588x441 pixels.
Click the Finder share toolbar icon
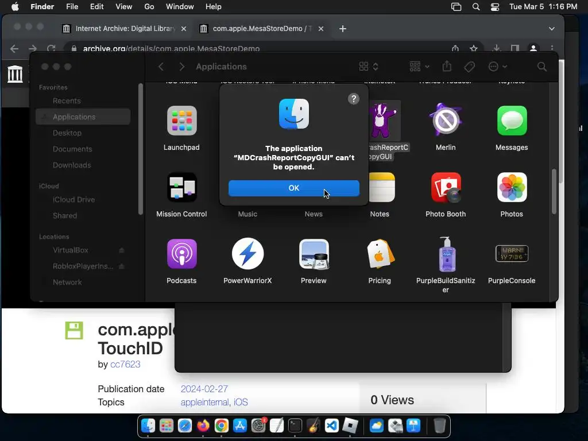pyautogui.click(x=447, y=67)
